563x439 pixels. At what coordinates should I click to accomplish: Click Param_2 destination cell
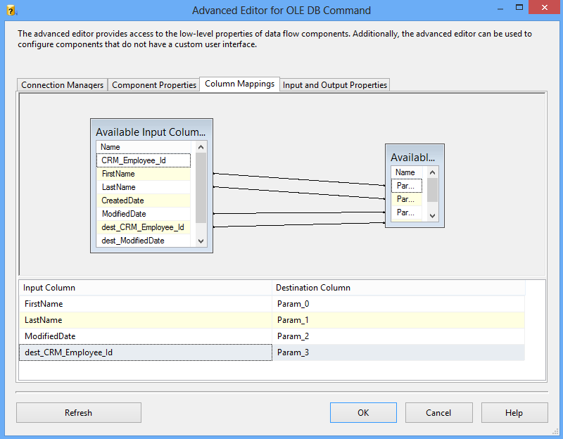pos(398,336)
